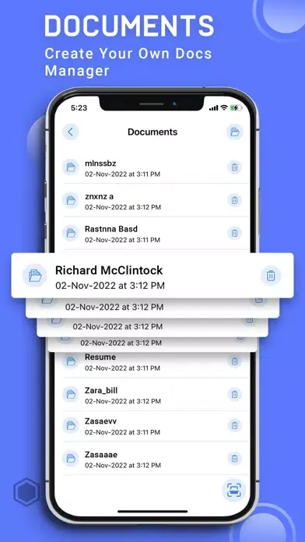305x542 pixels.
Task: Delete the mlnssbz document
Action: coord(234,167)
